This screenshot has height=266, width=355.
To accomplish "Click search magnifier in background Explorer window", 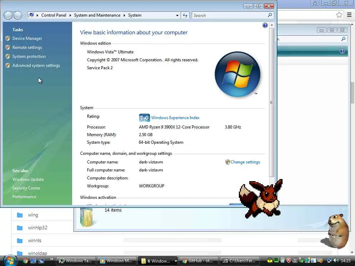I will tap(344, 39).
